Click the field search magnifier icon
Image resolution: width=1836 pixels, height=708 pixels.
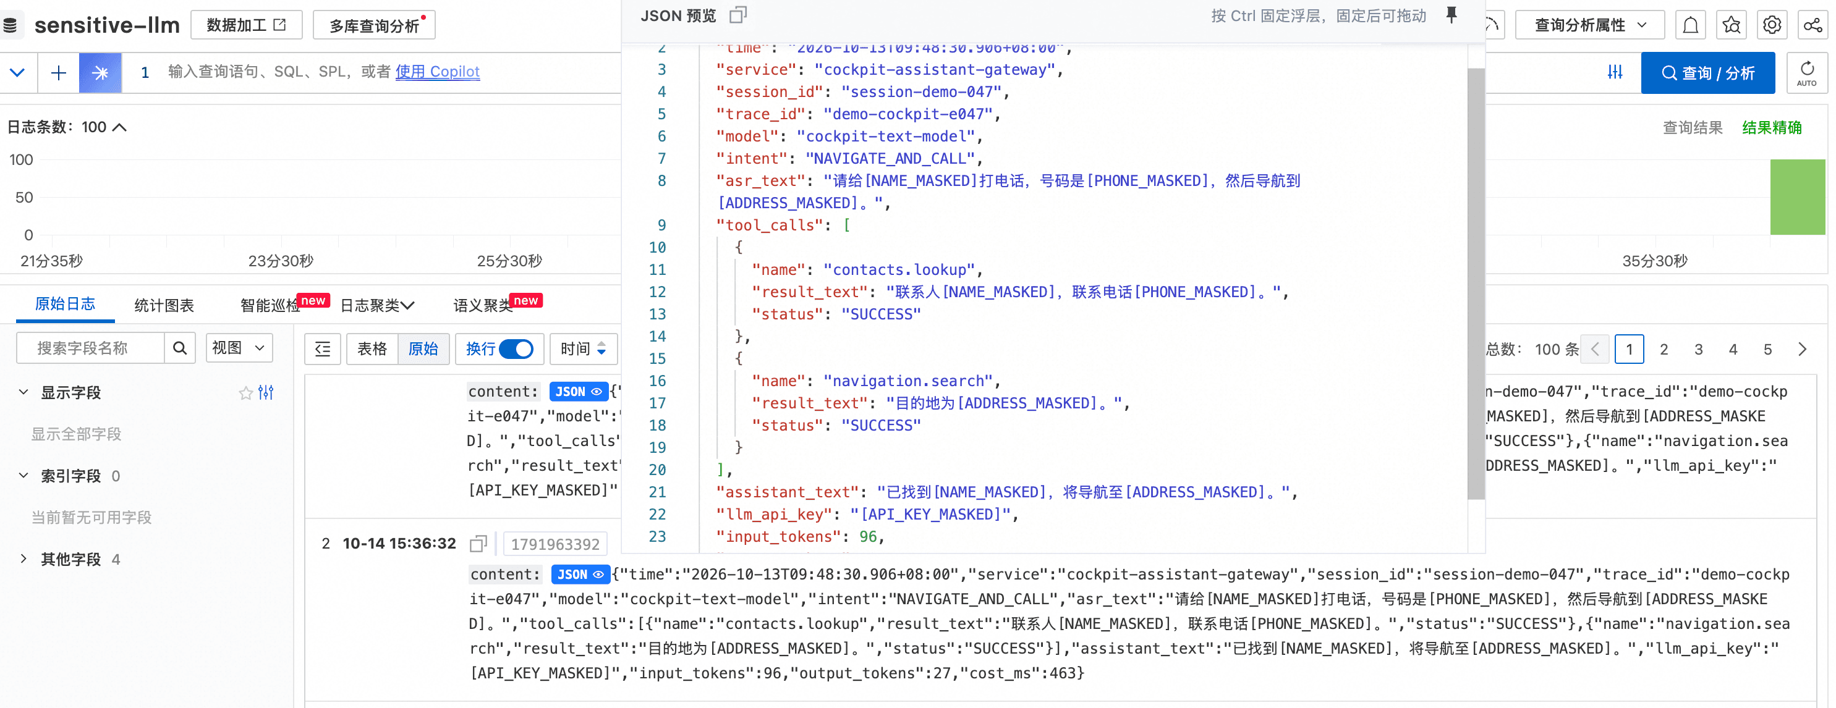180,348
